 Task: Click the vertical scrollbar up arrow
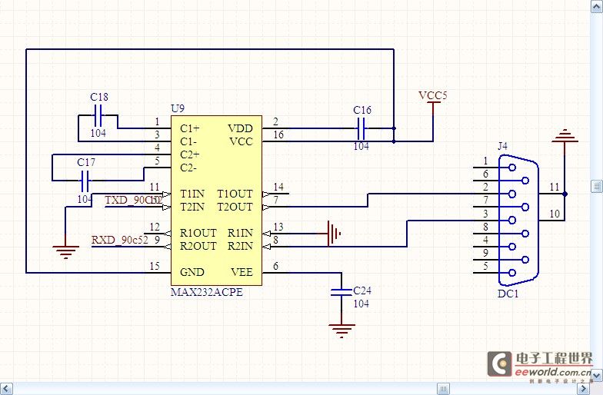pyautogui.click(x=597, y=6)
